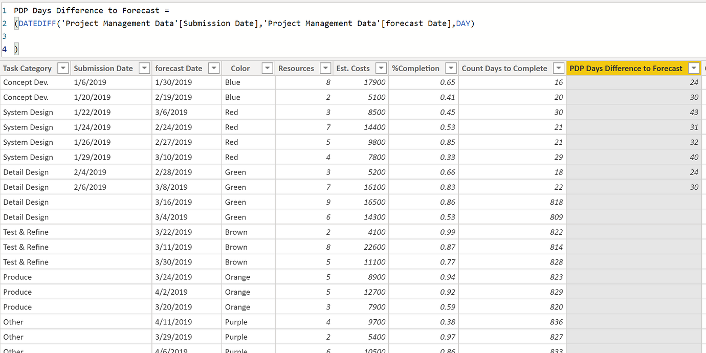The width and height of the screenshot is (706, 353).
Task: Open the PDP Days Difference filter dropdown
Action: tap(694, 68)
